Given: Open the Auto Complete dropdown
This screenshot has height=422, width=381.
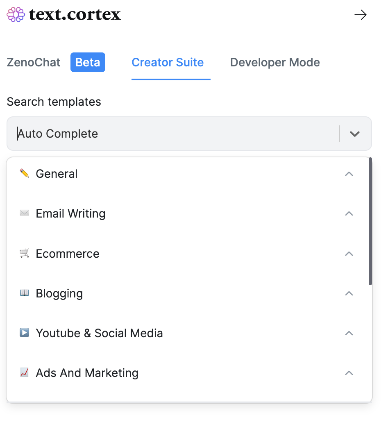Looking at the screenshot, I should point(354,133).
